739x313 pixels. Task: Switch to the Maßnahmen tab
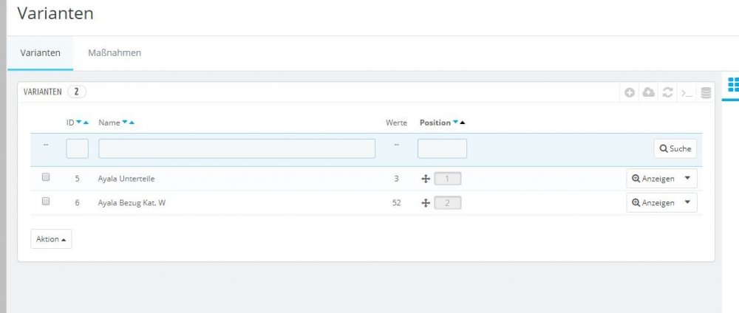115,52
